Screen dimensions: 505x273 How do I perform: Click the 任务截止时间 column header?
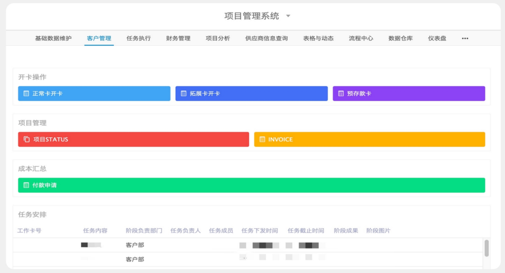point(306,230)
